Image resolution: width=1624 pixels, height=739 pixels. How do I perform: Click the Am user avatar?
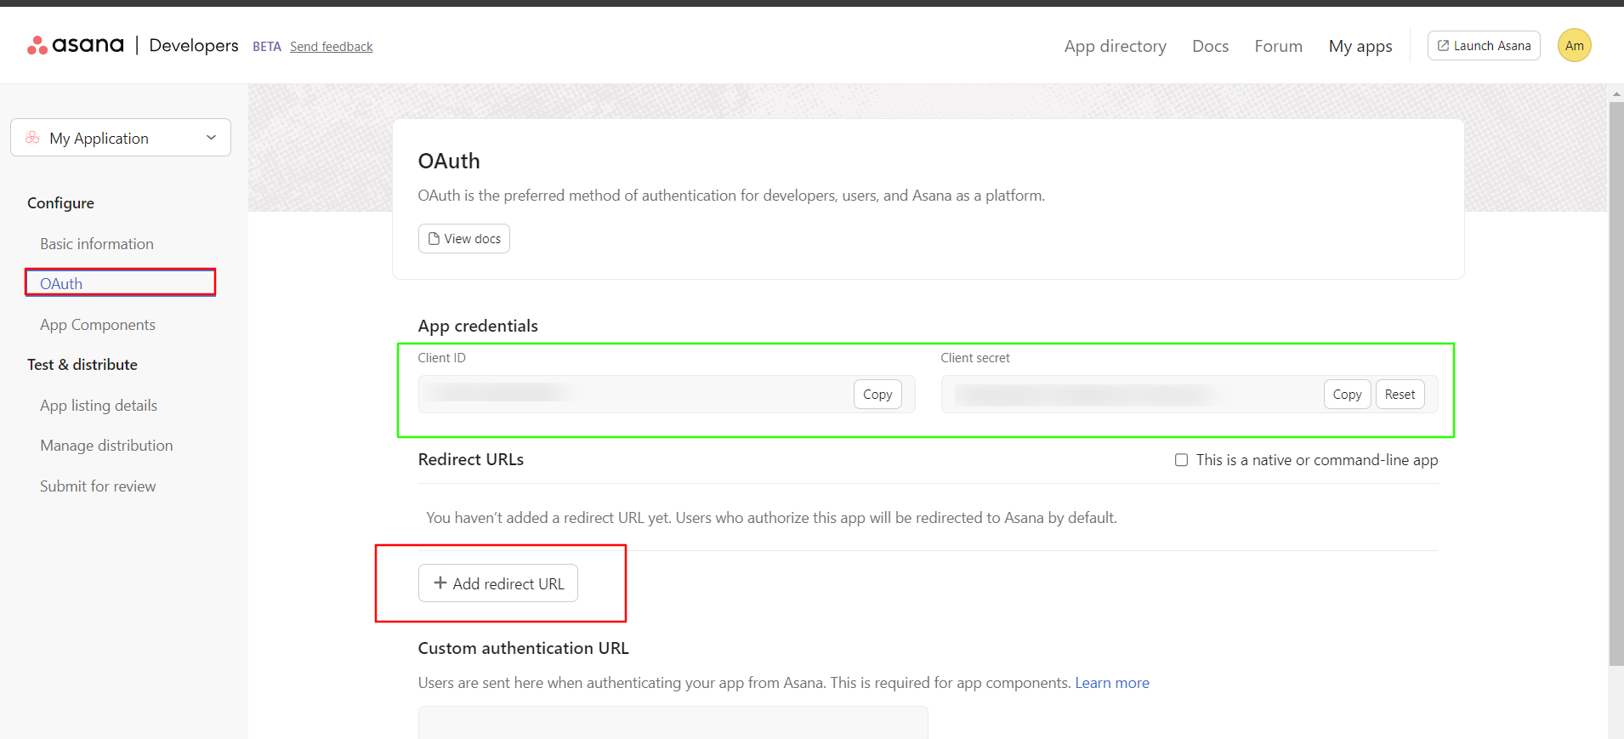point(1574,45)
